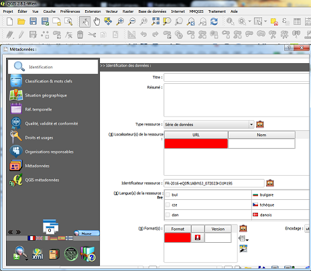This screenshot has width=311, height=271.
Task: Open the Projet menu
Action: pyautogui.click(x=8, y=11)
